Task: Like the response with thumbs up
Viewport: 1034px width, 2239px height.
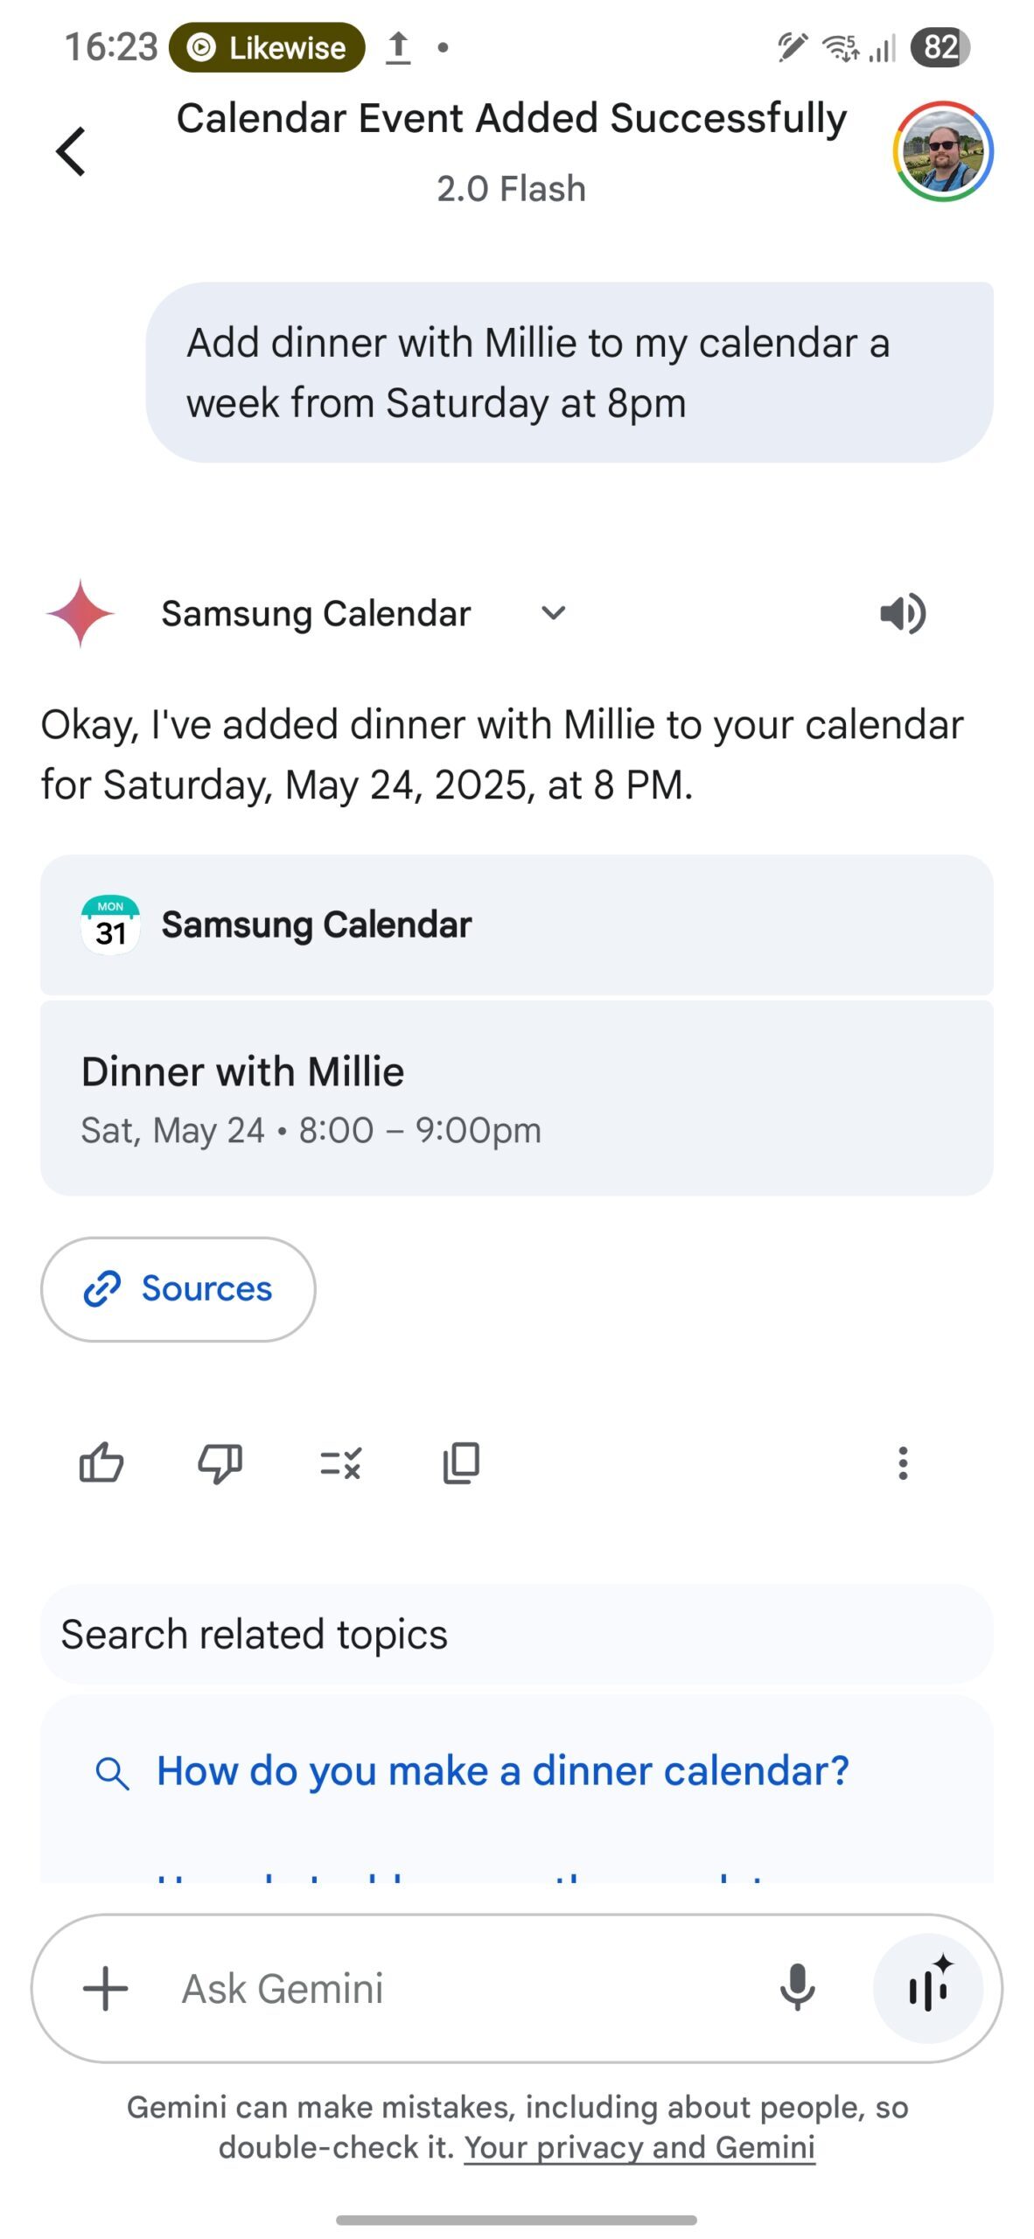Action: coord(101,1462)
